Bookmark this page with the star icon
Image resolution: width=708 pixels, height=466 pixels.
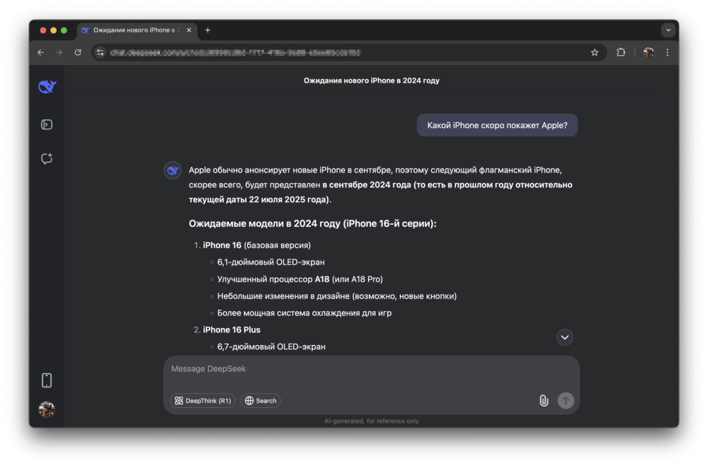tap(595, 52)
